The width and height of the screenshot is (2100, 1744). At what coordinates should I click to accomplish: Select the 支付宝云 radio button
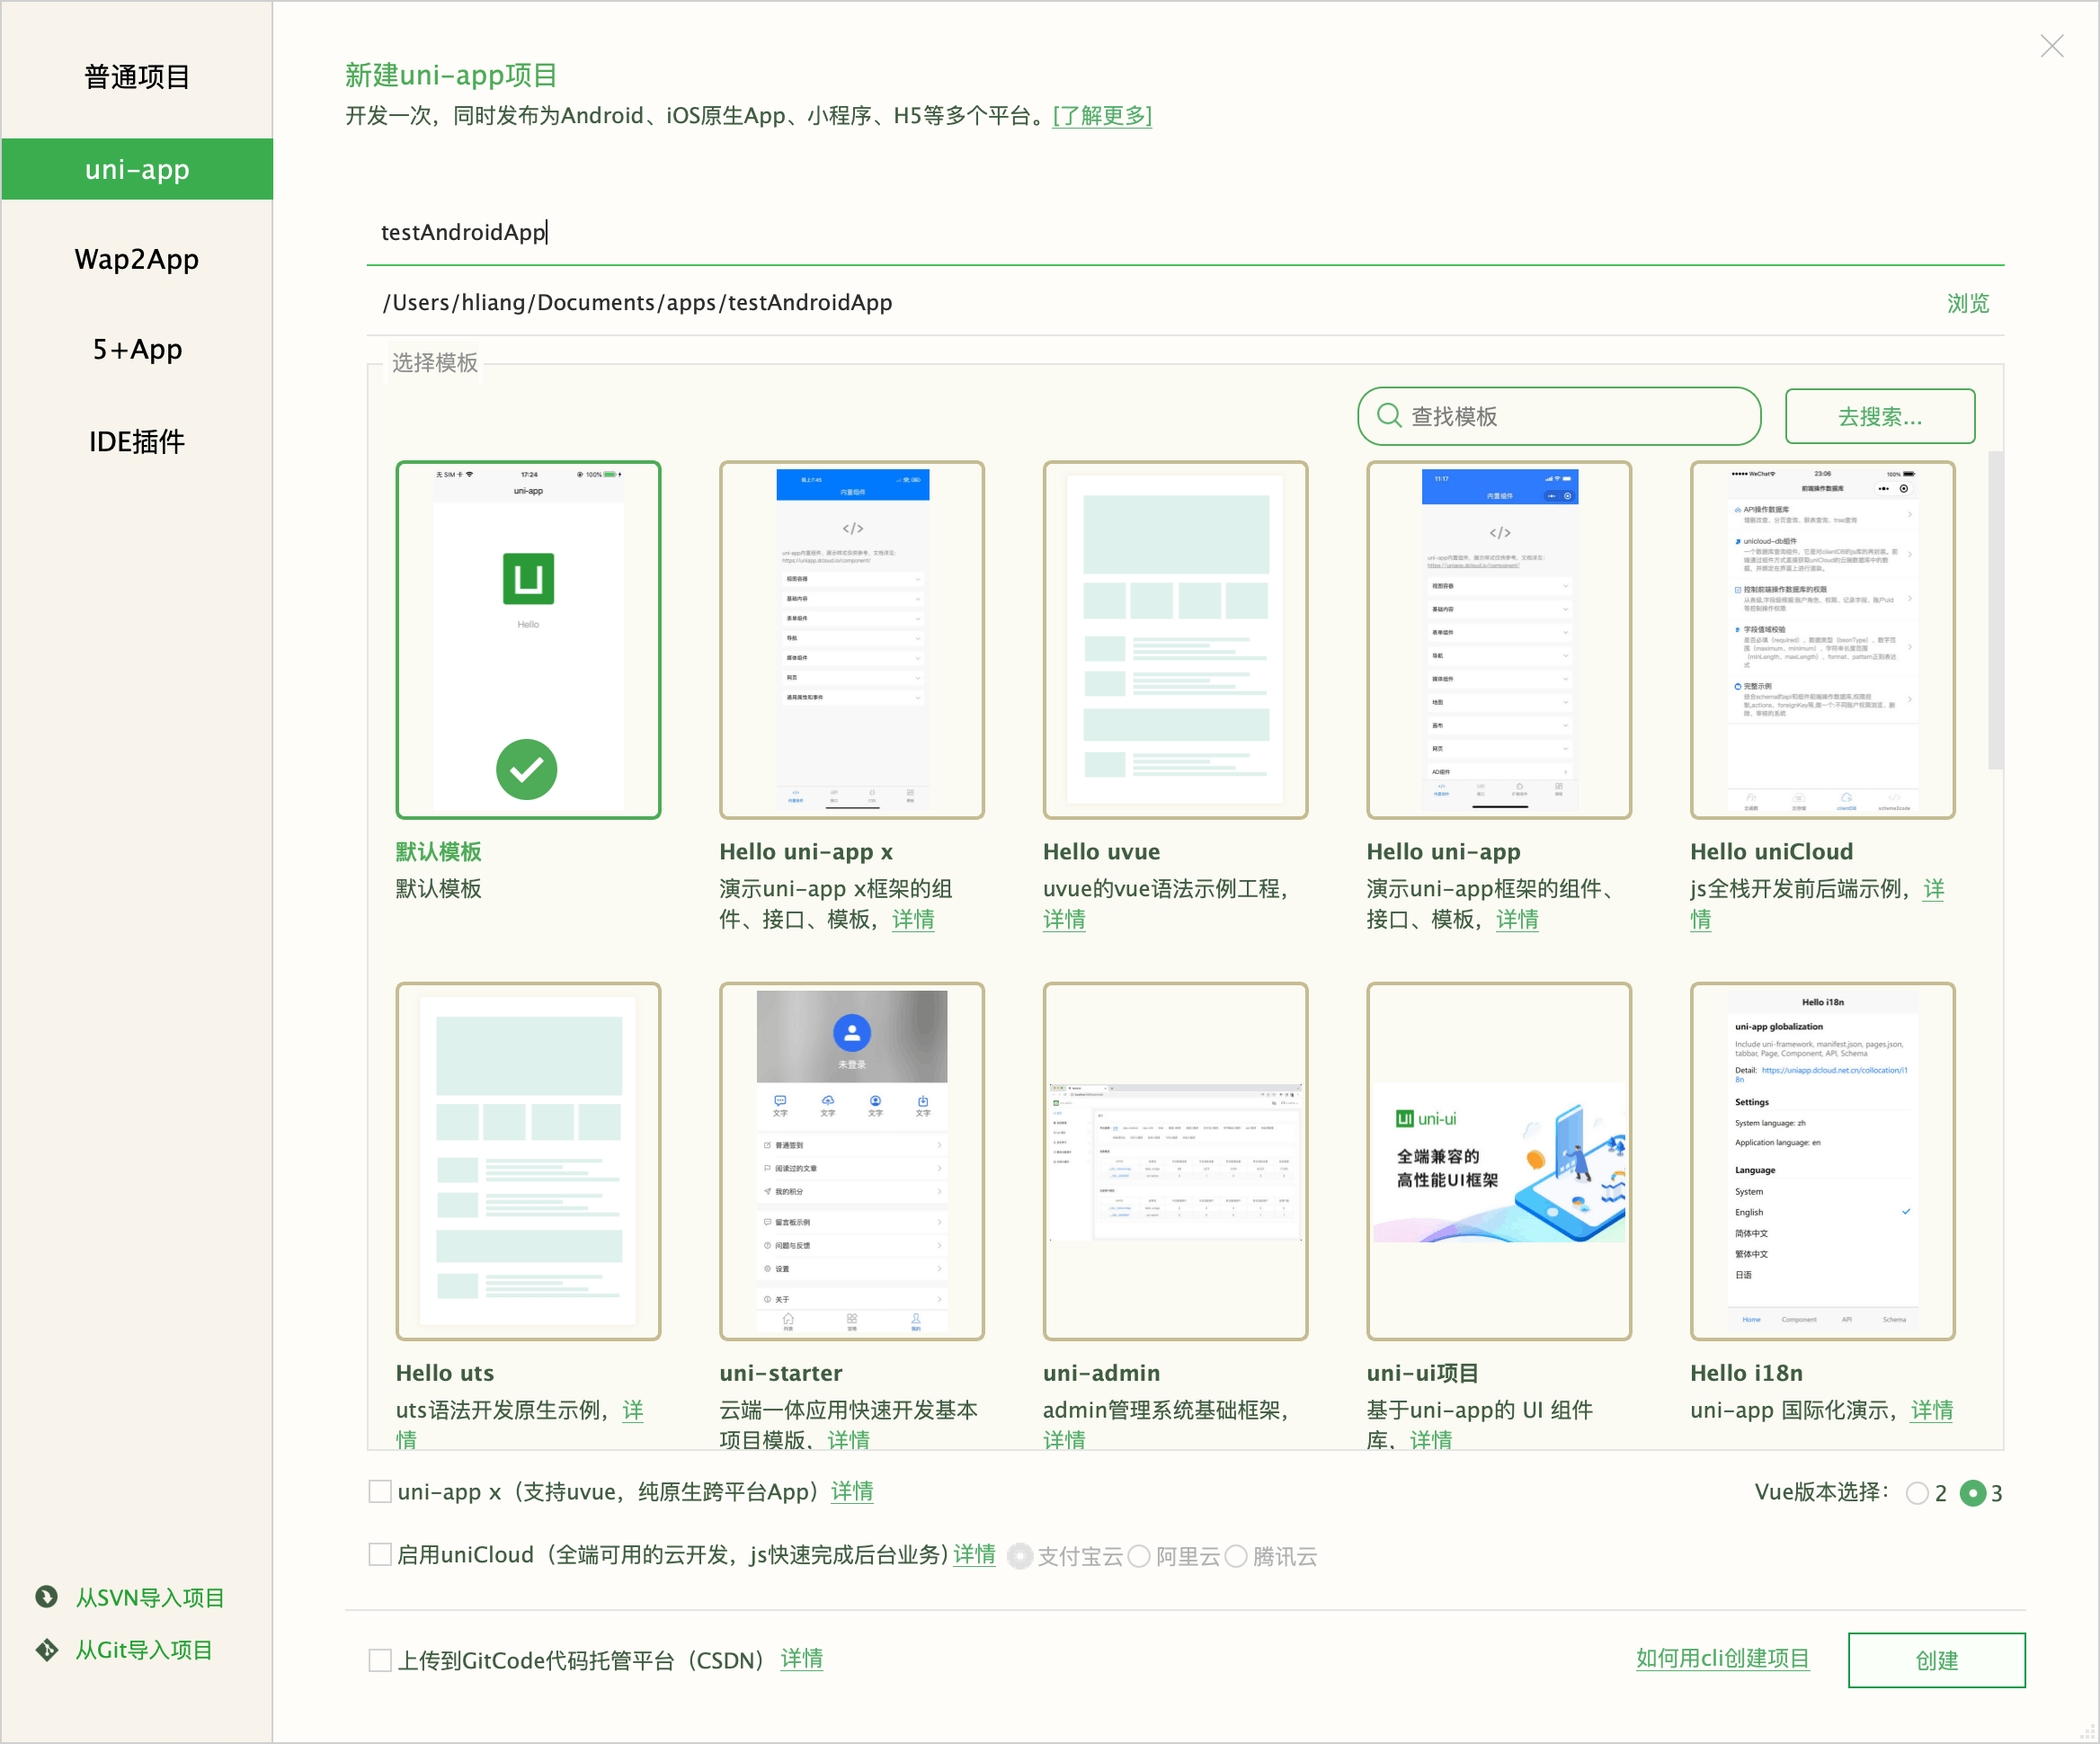[1019, 1556]
